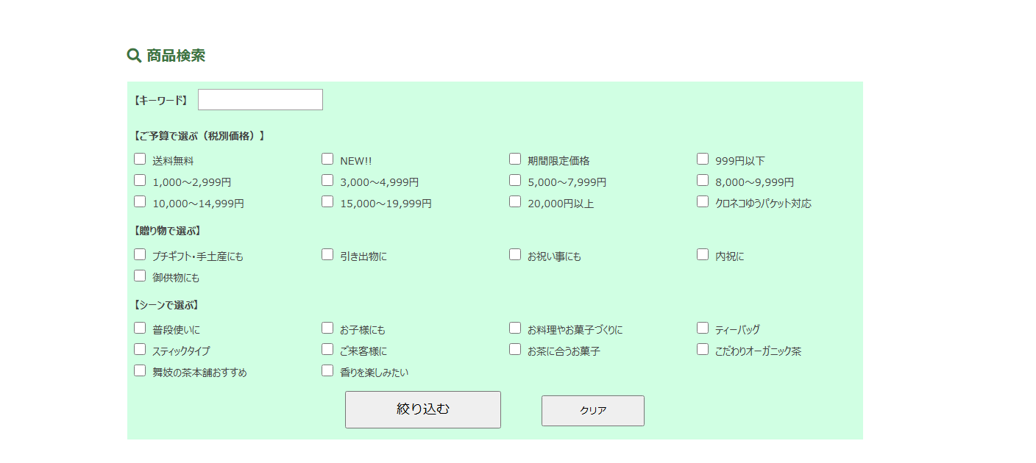The image size is (1036, 463).
Task: Check the プチギフト･手土産にも option
Action: tap(140, 254)
